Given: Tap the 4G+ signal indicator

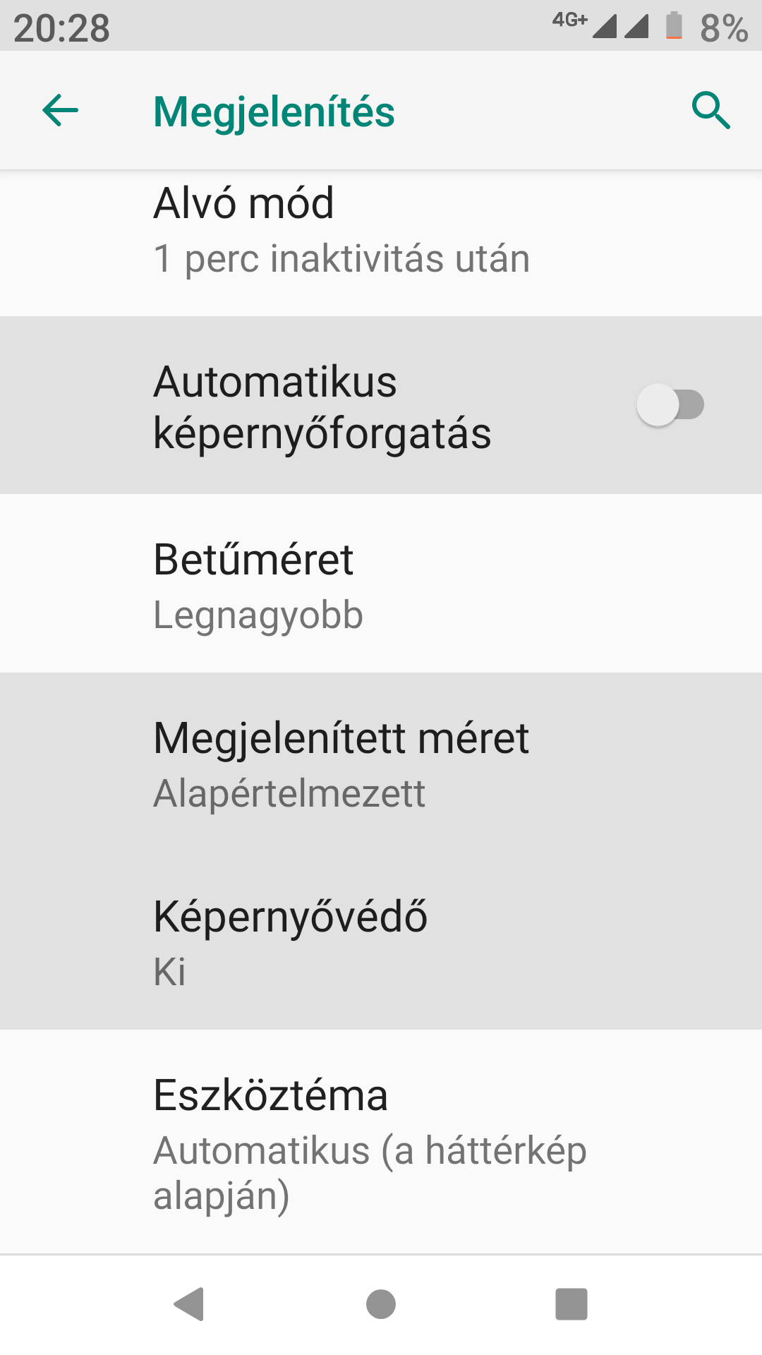Looking at the screenshot, I should (570, 20).
